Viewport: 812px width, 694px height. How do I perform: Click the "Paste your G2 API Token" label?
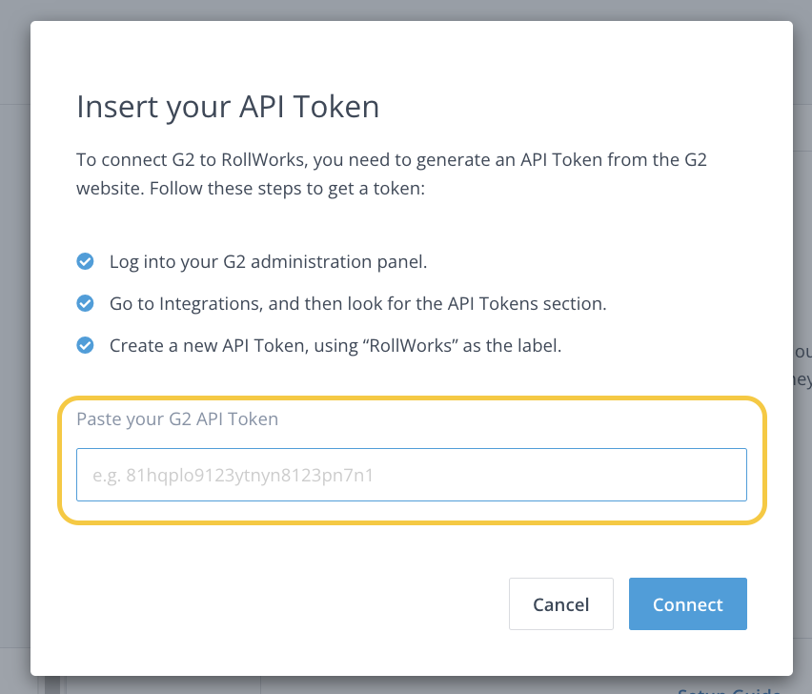pos(177,419)
